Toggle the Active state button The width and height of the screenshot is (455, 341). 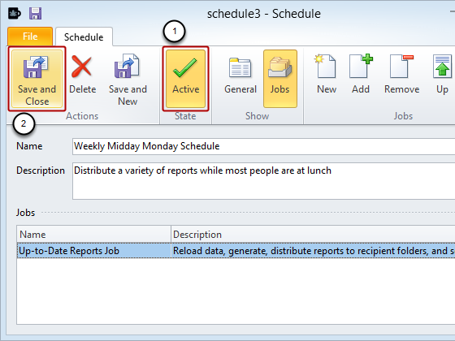186,79
